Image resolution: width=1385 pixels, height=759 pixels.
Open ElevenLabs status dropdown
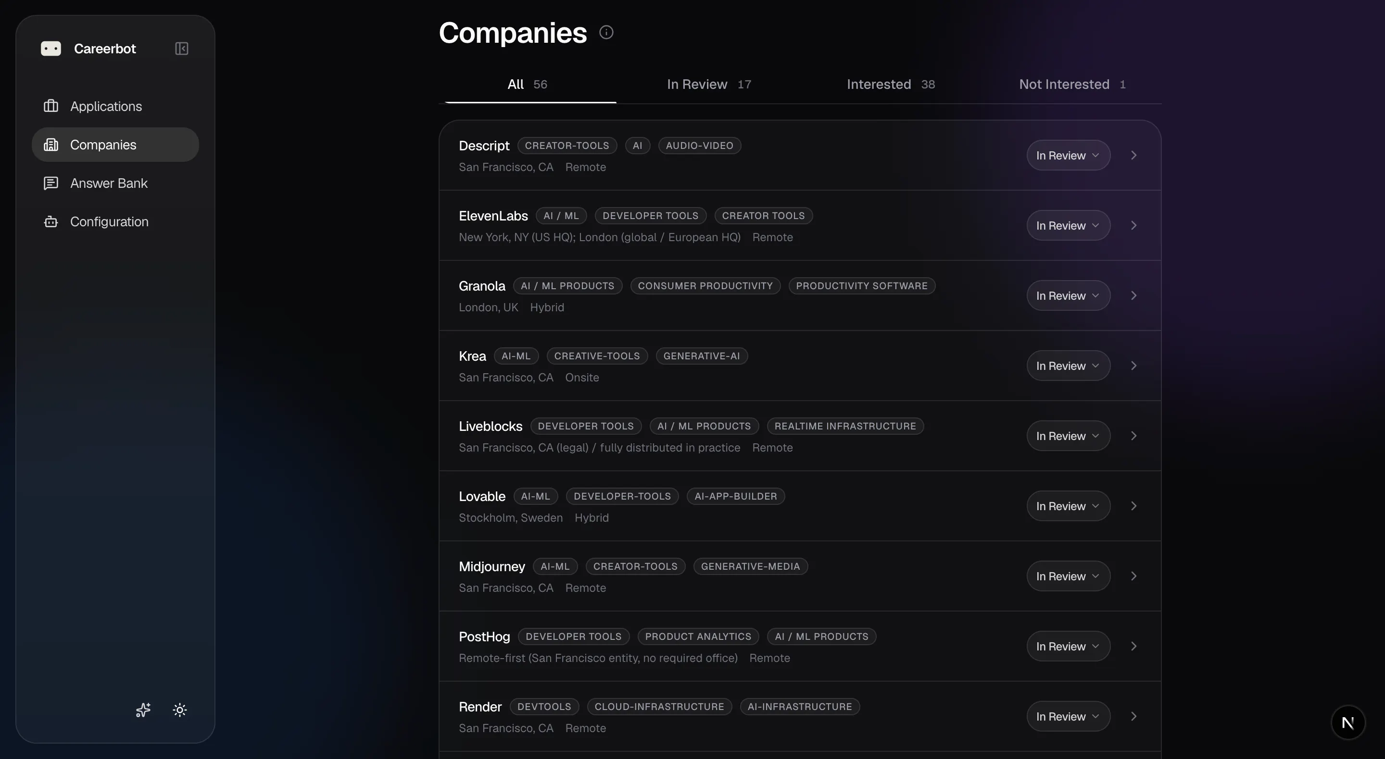(1068, 226)
